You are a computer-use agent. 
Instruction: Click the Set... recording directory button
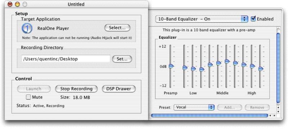click(x=122, y=59)
